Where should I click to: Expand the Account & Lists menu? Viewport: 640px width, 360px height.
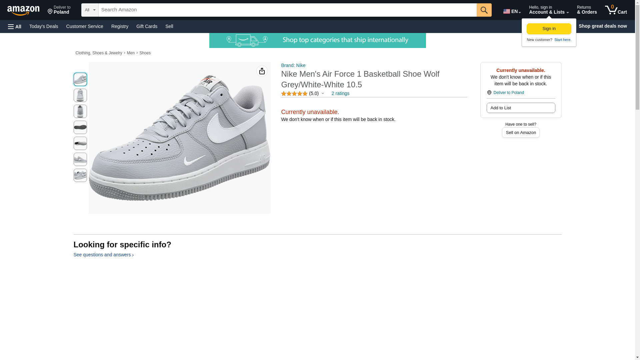548,10
